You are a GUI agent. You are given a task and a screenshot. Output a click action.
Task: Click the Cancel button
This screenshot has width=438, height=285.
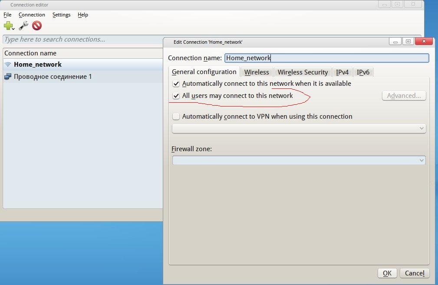pos(415,273)
